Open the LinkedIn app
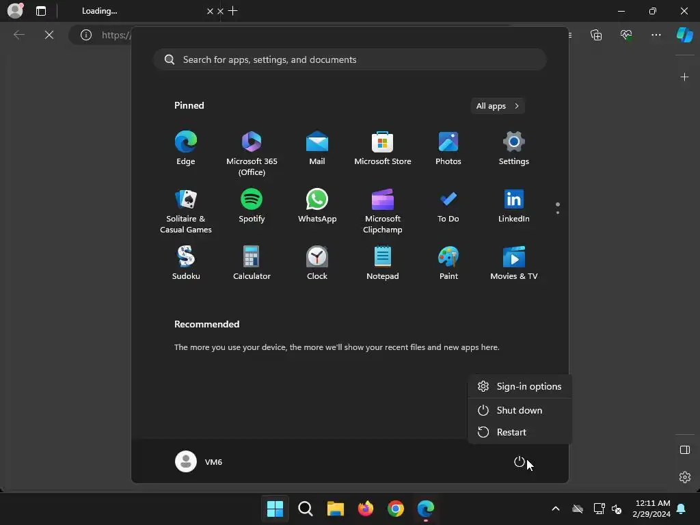 pos(514,206)
